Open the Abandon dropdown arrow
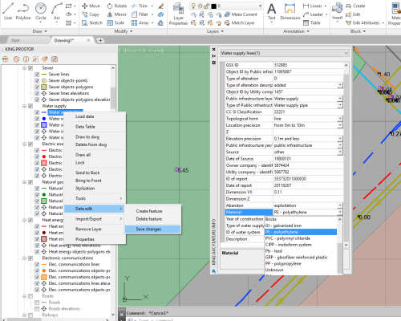Image resolution: width=401 pixels, height=321 pixels. coord(340,205)
